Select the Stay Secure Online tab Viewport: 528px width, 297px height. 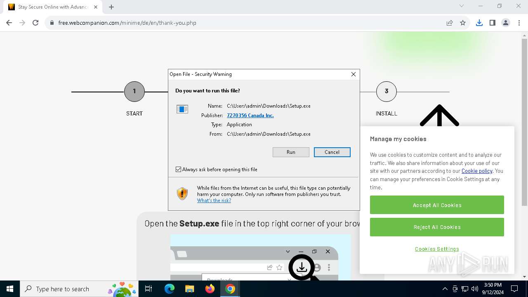(x=53, y=7)
